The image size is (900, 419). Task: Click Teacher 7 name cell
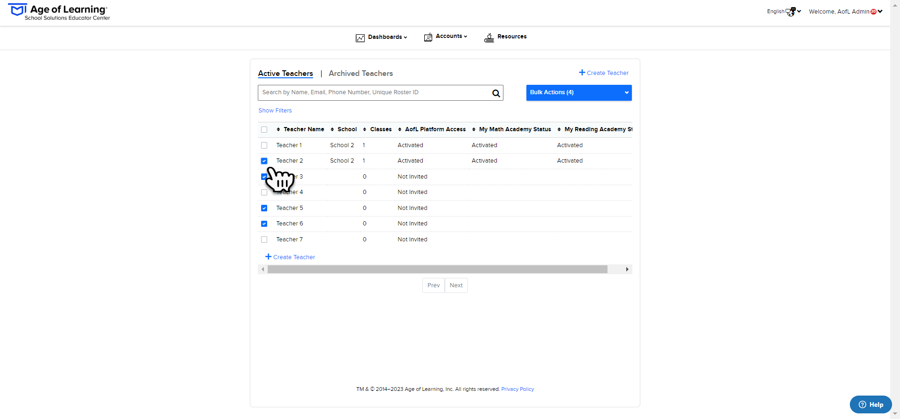click(x=289, y=239)
